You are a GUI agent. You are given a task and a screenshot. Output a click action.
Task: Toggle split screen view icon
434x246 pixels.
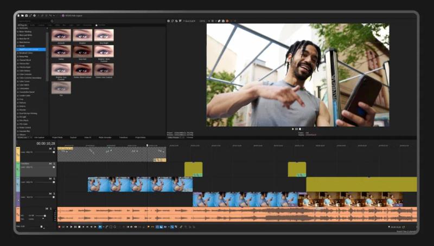pyautogui.click(x=180, y=21)
